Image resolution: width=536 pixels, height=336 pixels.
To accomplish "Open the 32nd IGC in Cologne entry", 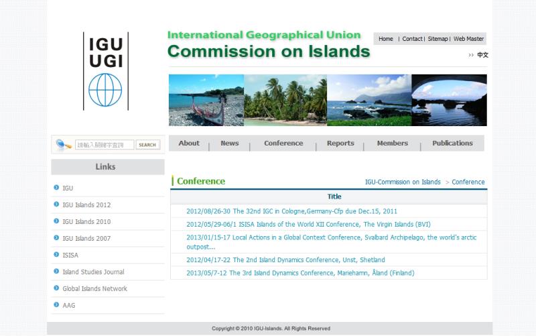I will pos(291,211).
